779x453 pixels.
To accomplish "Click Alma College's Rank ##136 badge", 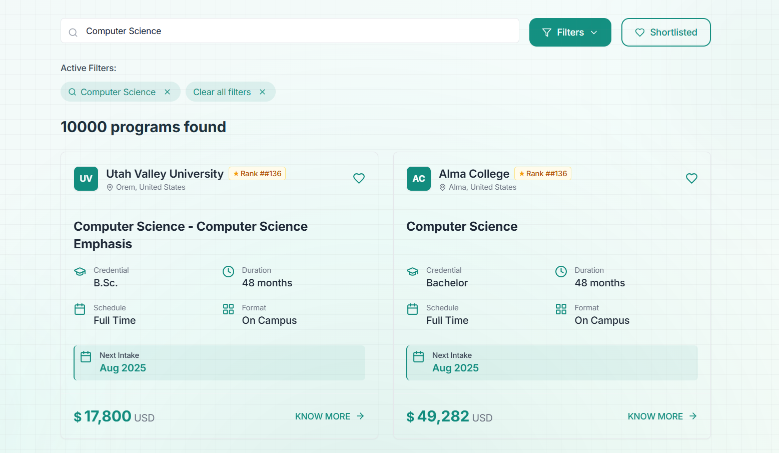I will (x=543, y=174).
